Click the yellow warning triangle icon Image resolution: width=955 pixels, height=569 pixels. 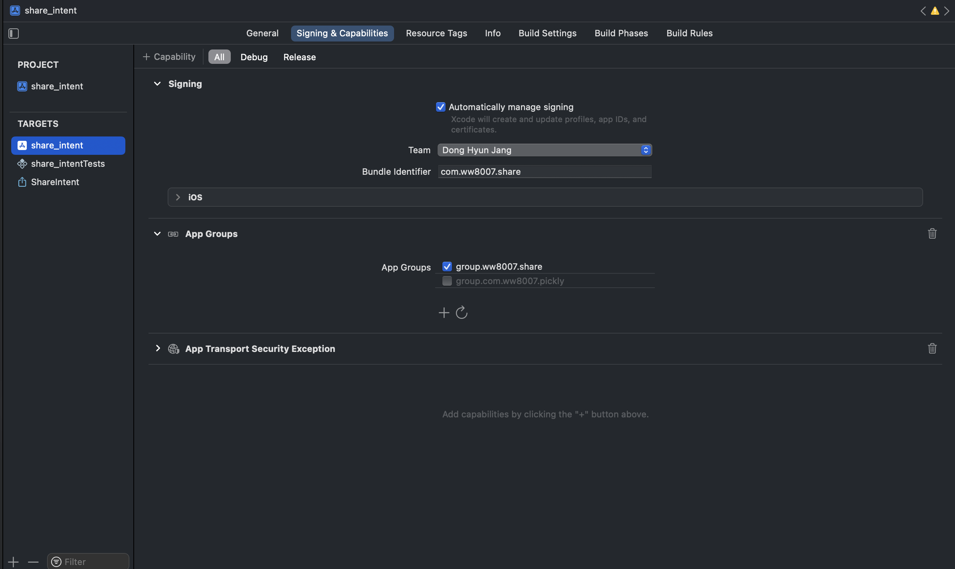935,11
